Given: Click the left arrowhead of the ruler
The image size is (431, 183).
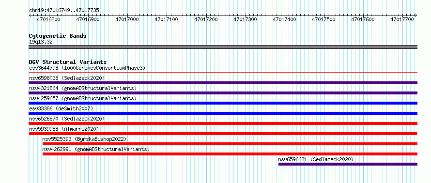Looking at the screenshot, I should tap(30, 15).
